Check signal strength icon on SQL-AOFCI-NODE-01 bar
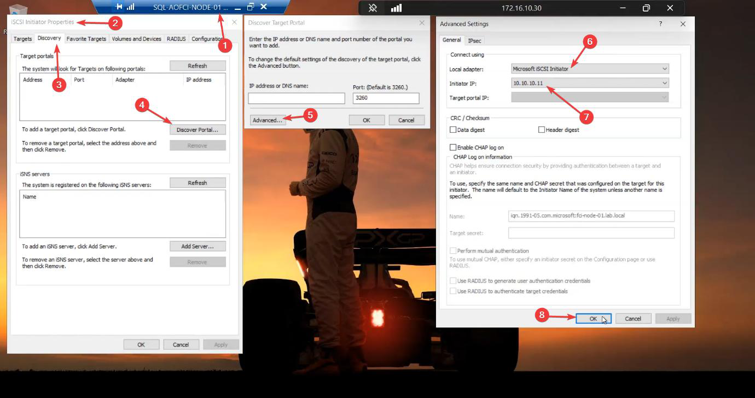The width and height of the screenshot is (755, 398). (130, 7)
